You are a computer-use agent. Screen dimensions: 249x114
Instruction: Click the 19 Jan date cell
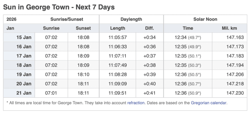coord(24,75)
